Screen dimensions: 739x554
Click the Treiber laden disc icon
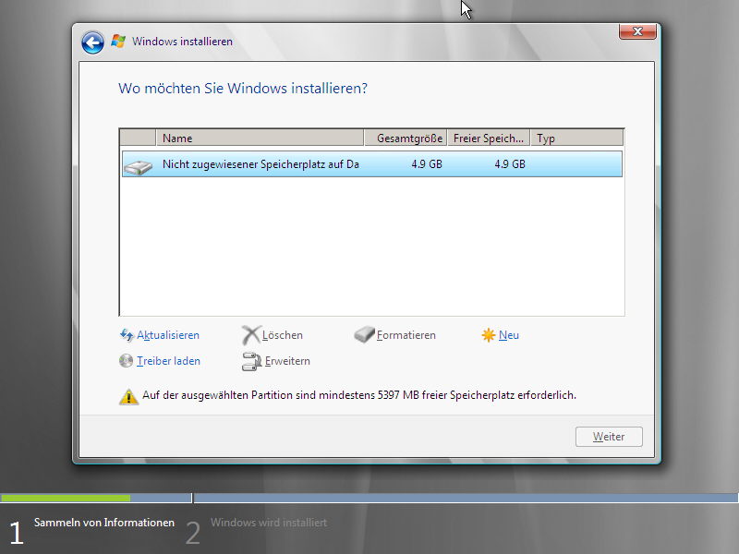pos(126,361)
